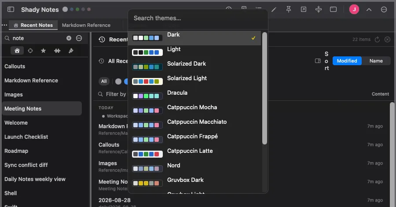Click the blue dot beside Shady Notes title
396x207 pixels.
[72, 9]
